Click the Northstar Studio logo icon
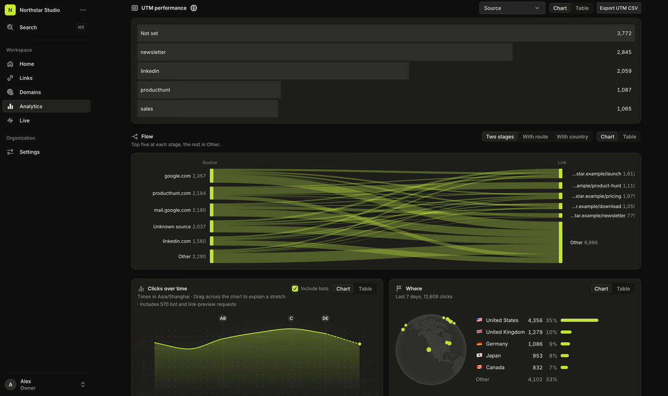Screen dimensions: 668x396 click(10, 10)
